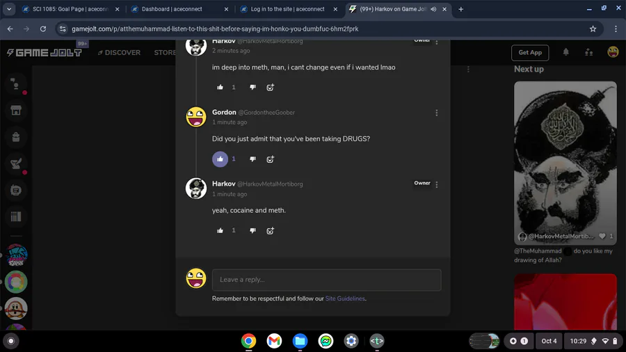Open the Site Guidelines link

click(x=345, y=298)
